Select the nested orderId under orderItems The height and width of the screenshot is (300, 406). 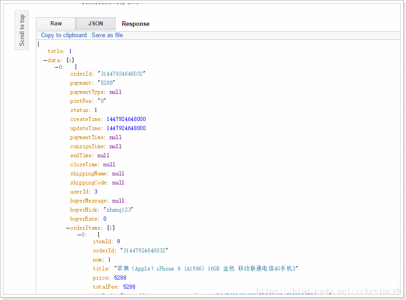point(144,251)
